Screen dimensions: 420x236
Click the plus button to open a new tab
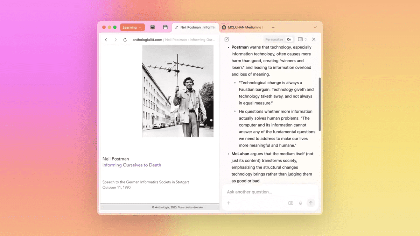tap(272, 27)
